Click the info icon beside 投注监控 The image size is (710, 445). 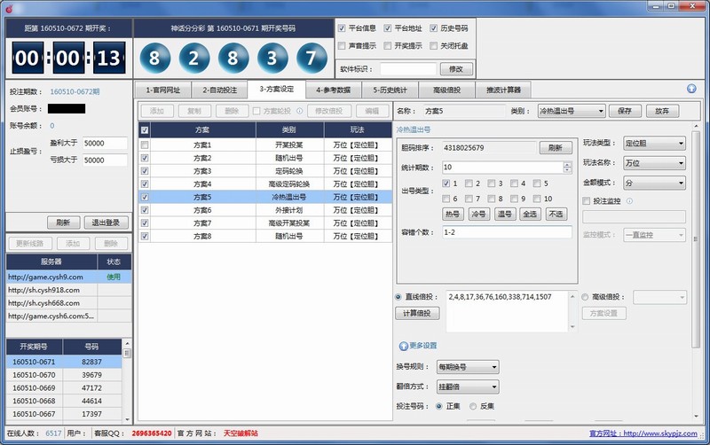(x=629, y=200)
